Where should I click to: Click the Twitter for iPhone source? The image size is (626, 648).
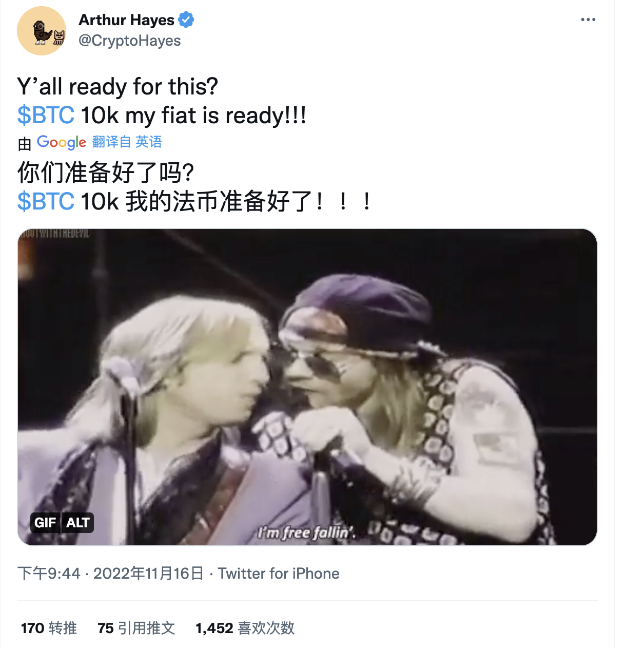point(279,573)
